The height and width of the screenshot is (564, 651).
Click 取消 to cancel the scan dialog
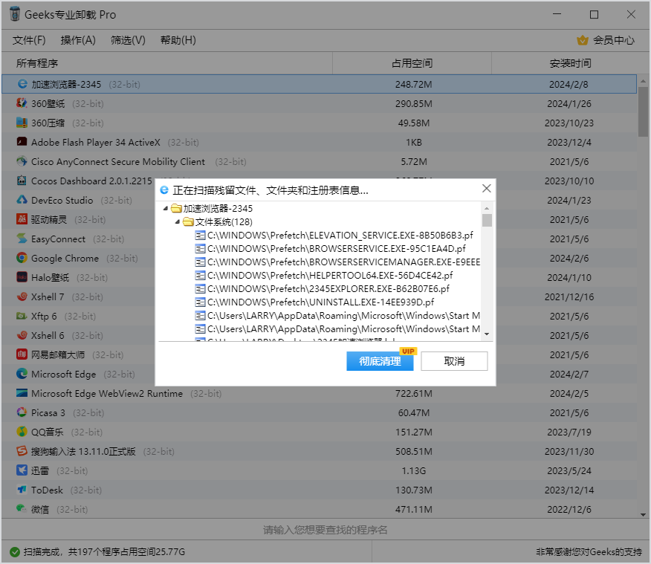(x=454, y=361)
